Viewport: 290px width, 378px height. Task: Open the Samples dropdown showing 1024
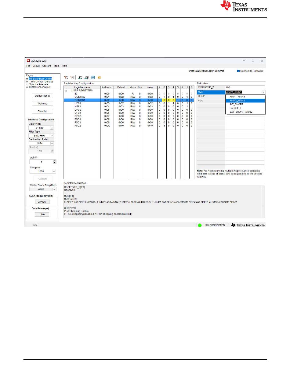click(43, 171)
